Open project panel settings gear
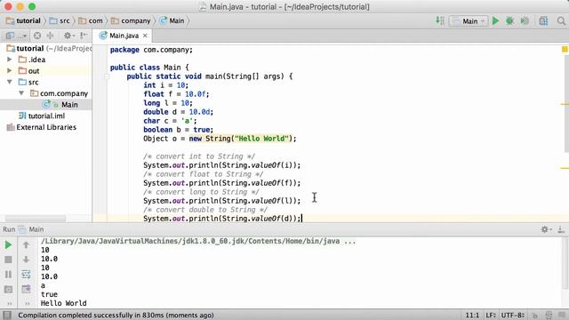569x320 pixels. [68, 36]
